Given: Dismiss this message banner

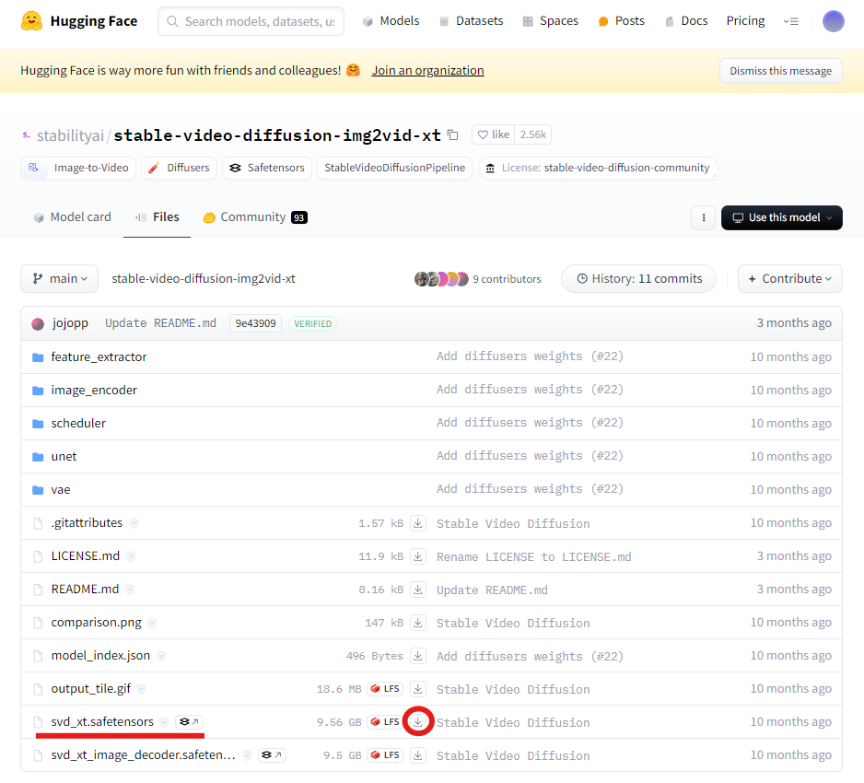Looking at the screenshot, I should point(781,71).
